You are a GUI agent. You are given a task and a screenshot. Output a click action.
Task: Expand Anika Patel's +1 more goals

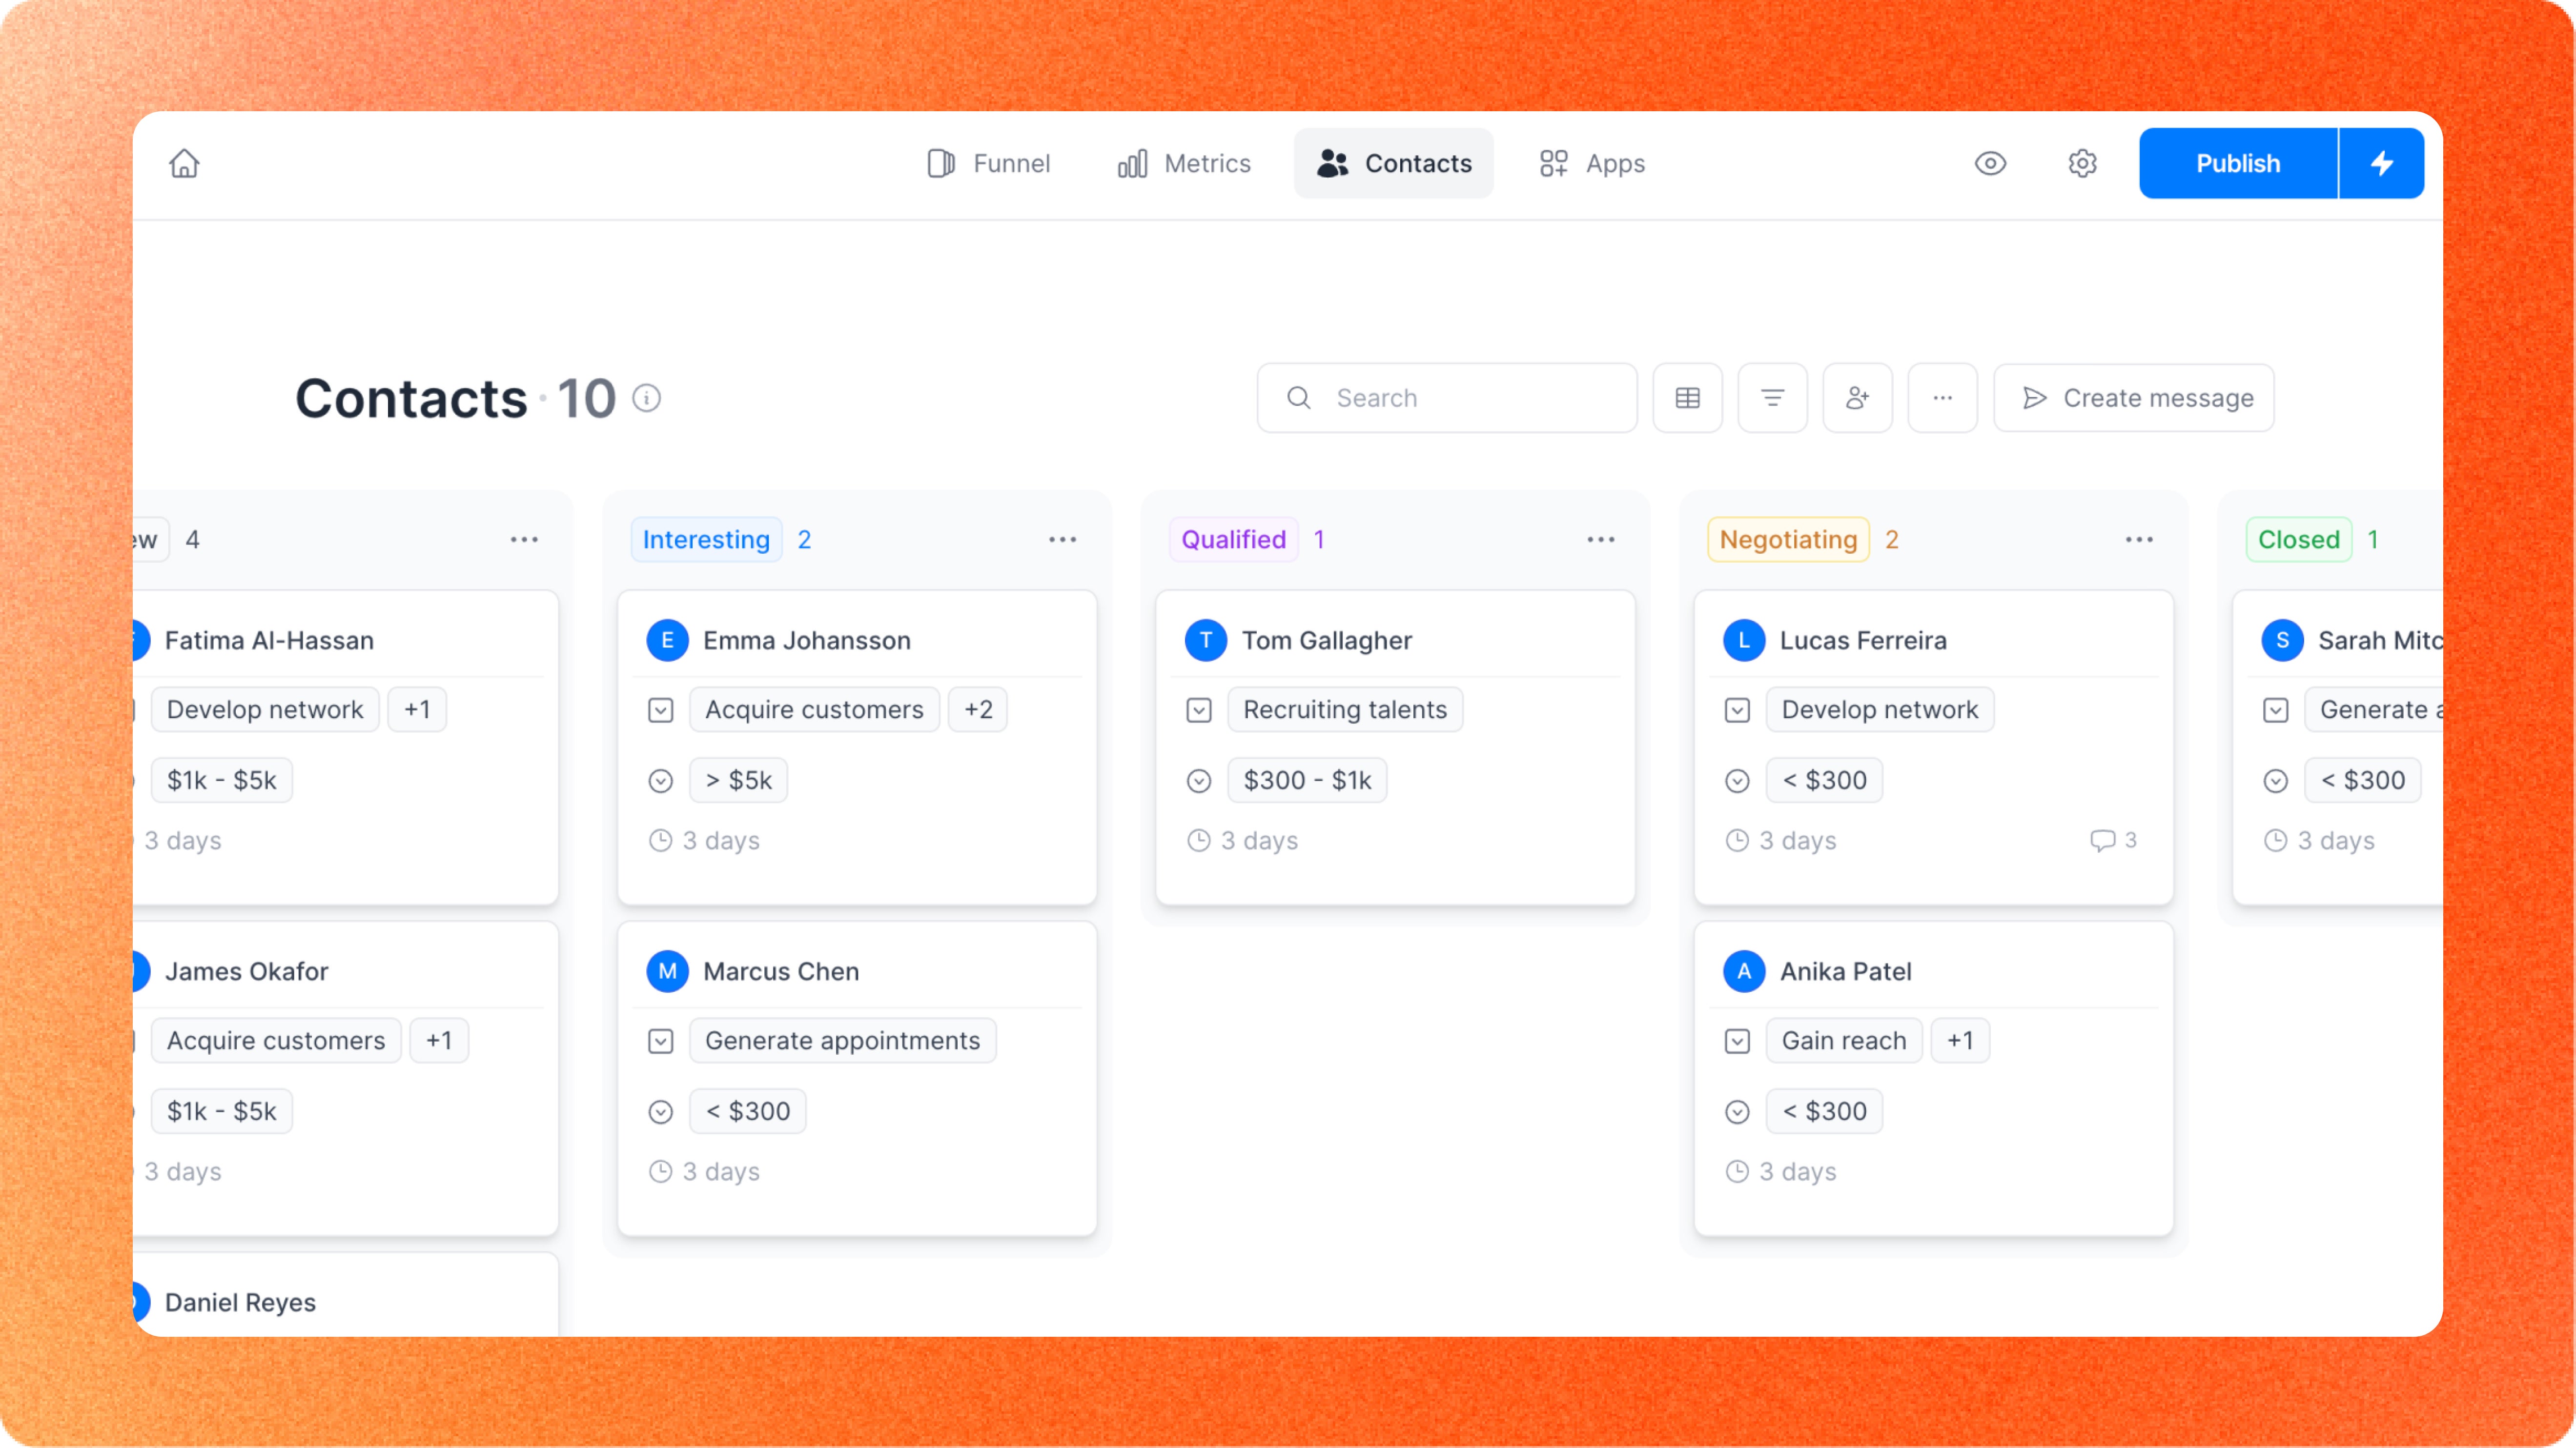tap(1960, 1040)
